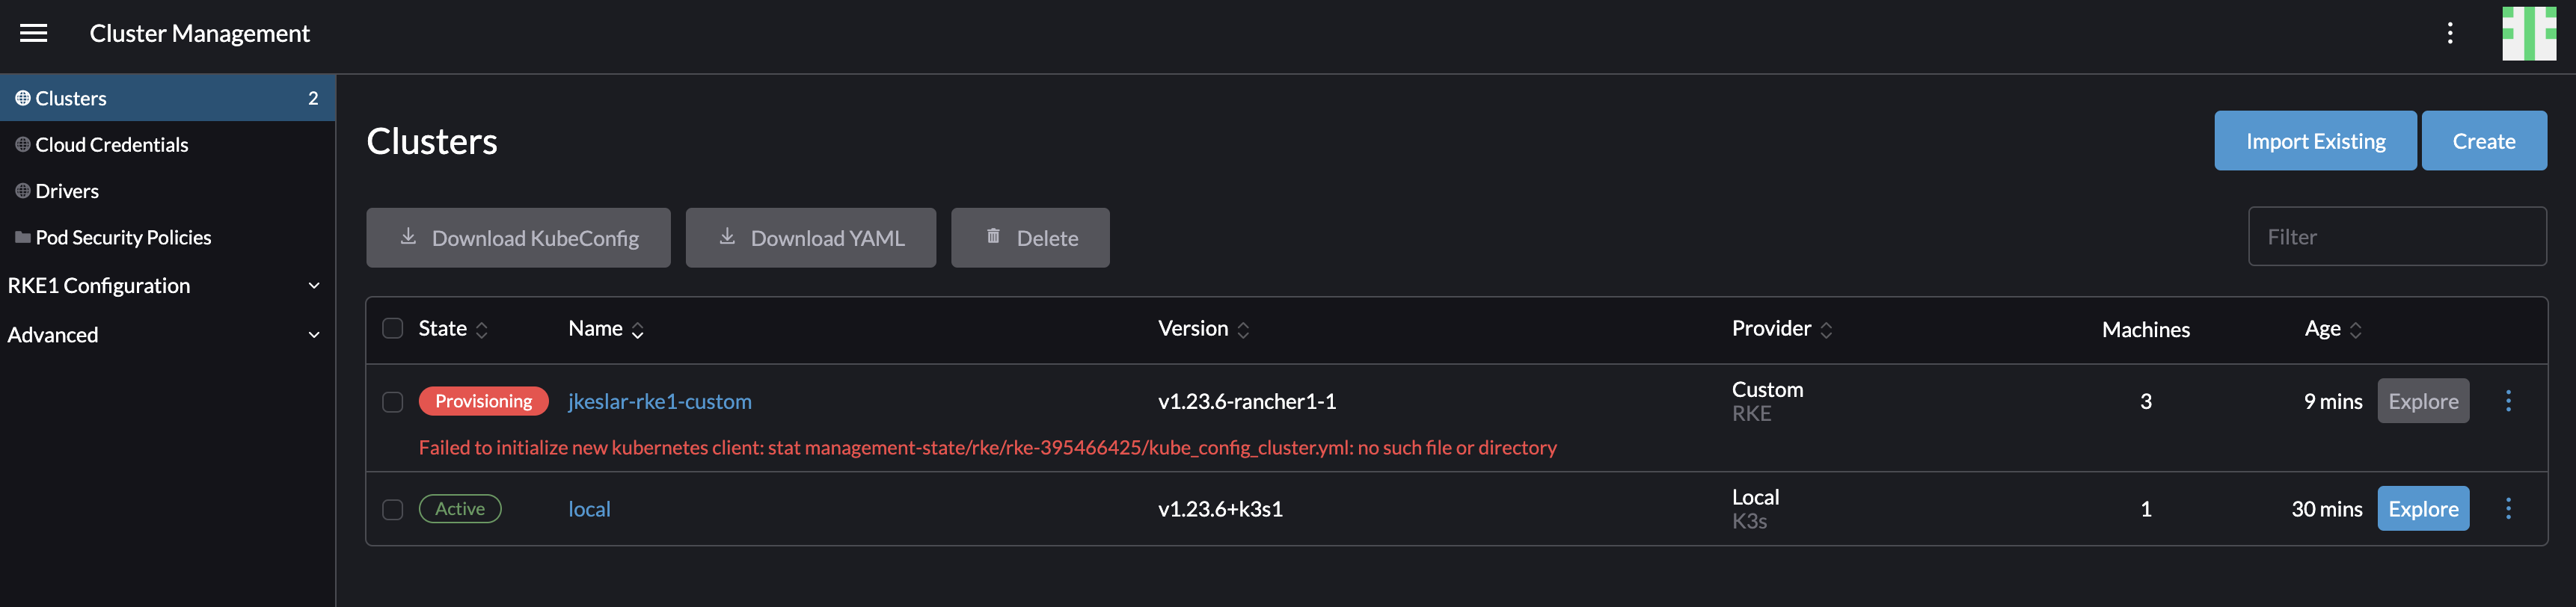
Task: Open the Rancher logo in top right corner
Action: pyautogui.click(x=2530, y=33)
